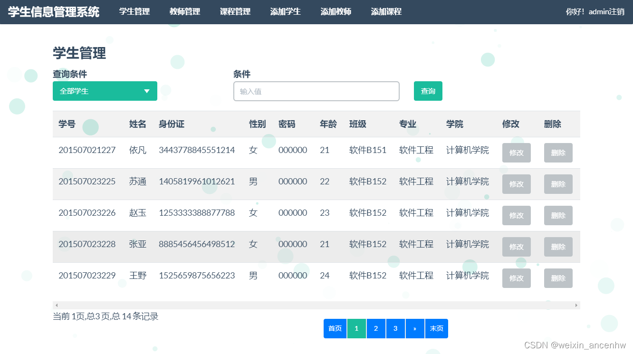Click the 查询 search button
This screenshot has width=633, height=354.
(x=428, y=91)
